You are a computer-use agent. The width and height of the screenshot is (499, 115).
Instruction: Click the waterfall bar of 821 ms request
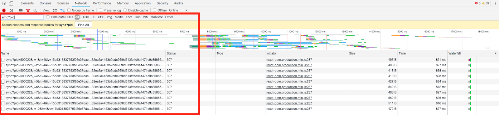(469, 60)
